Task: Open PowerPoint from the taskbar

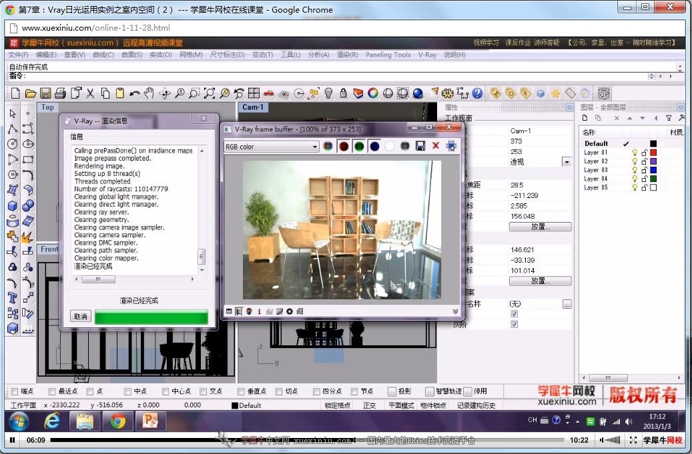Action: [151, 421]
